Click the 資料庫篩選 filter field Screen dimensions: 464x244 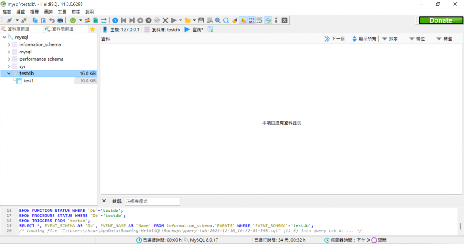pos(22,29)
